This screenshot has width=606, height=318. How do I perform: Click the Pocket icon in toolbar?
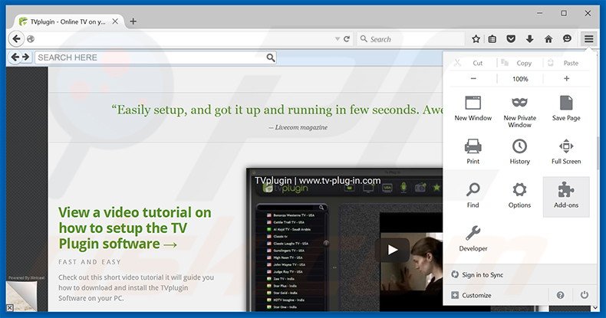pyautogui.click(x=511, y=39)
